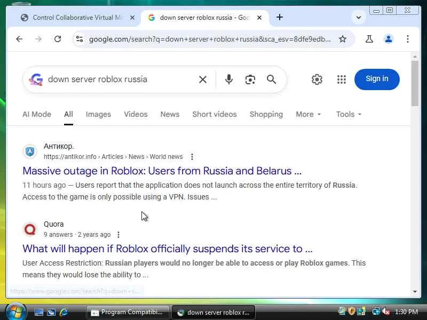Click Show Desktop in quick launch
The width and height of the screenshot is (427, 320).
[x=38, y=313]
